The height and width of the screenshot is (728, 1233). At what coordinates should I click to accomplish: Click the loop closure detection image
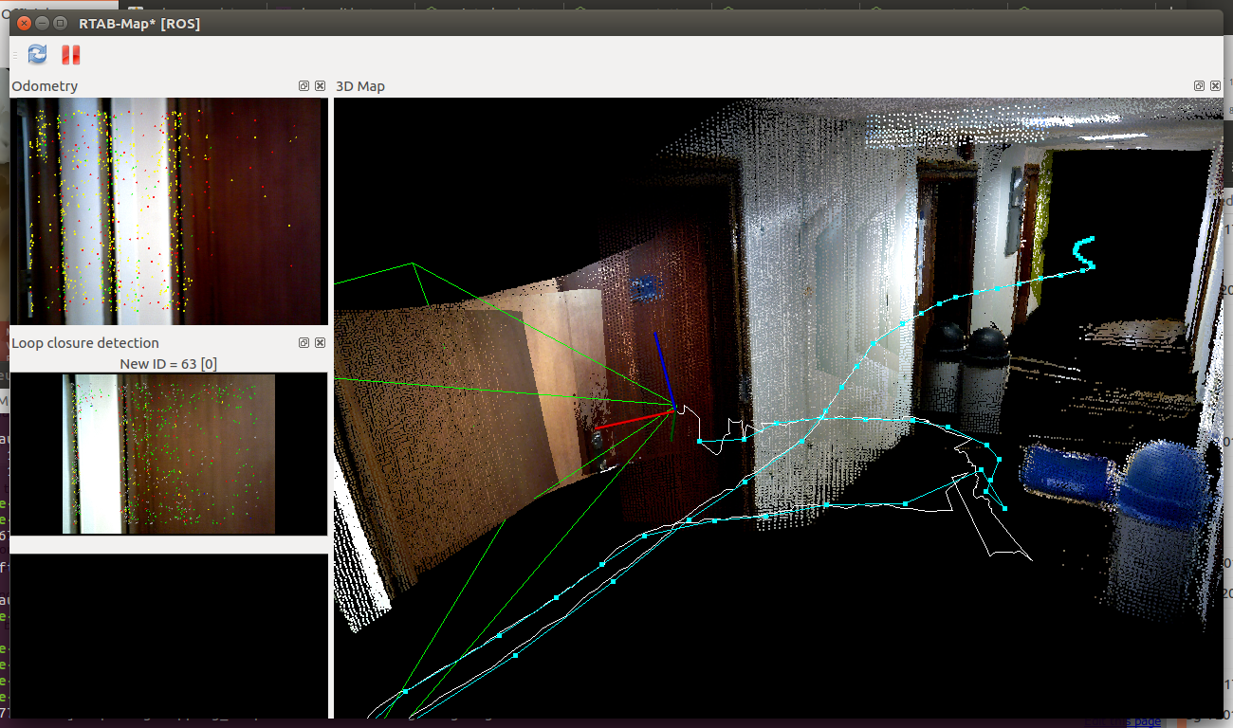coord(169,453)
